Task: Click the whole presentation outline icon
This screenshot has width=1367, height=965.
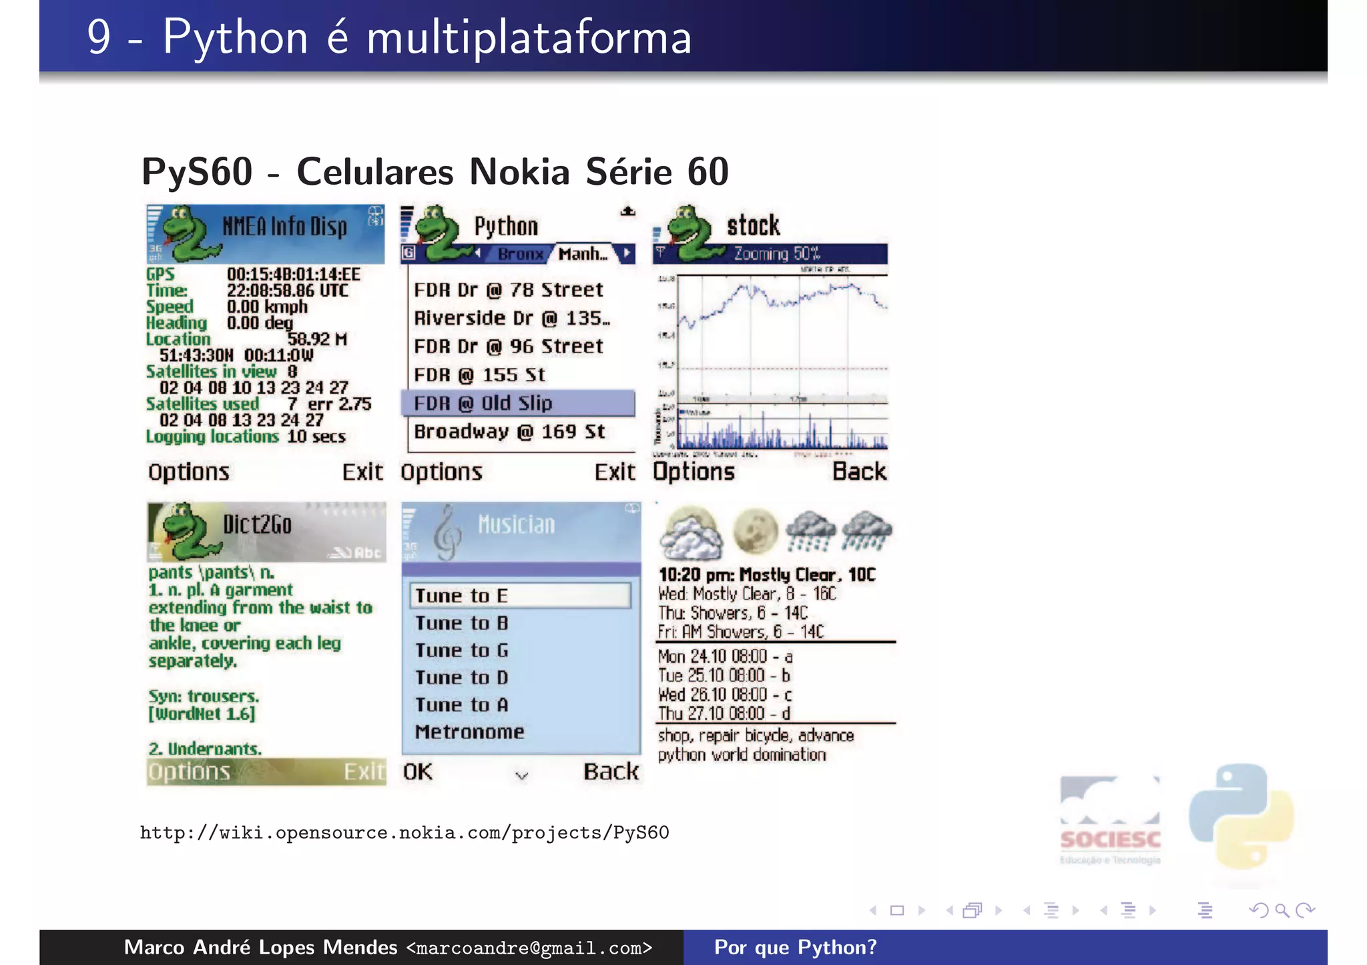Action: click(x=1205, y=910)
